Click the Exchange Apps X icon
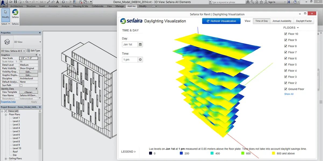Image resolution: width=323 pixels, height=161 pixels. 288,2
